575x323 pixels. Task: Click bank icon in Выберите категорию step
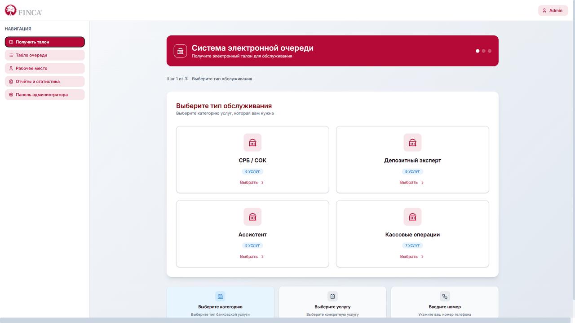tap(220, 297)
